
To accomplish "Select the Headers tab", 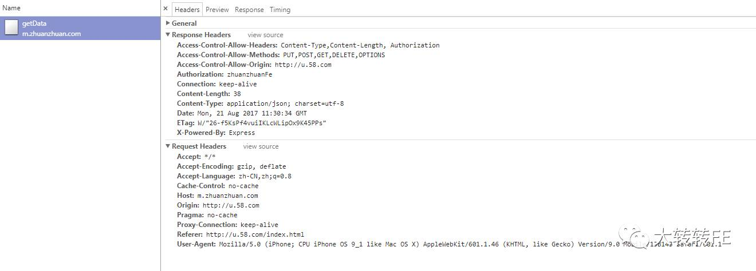I will tap(187, 10).
